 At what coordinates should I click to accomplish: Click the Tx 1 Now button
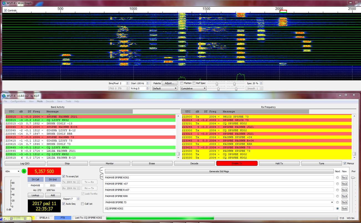[344, 178]
